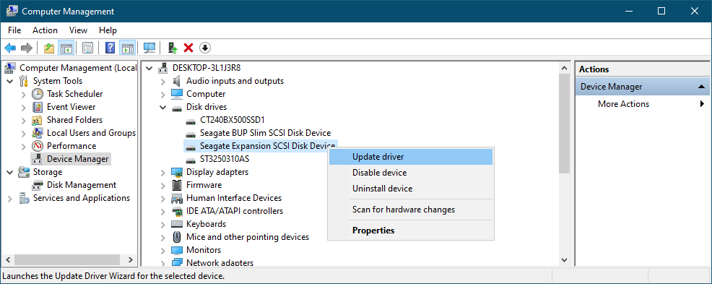Select Disk Management in left tree

[x=82, y=185]
